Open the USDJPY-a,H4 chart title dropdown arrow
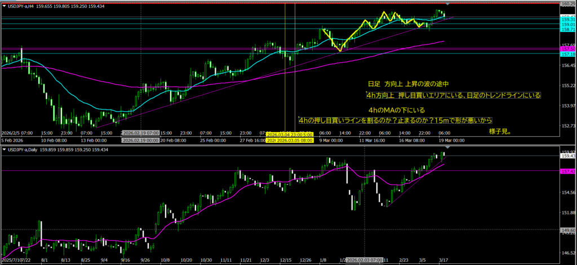 pyautogui.click(x=4, y=5)
